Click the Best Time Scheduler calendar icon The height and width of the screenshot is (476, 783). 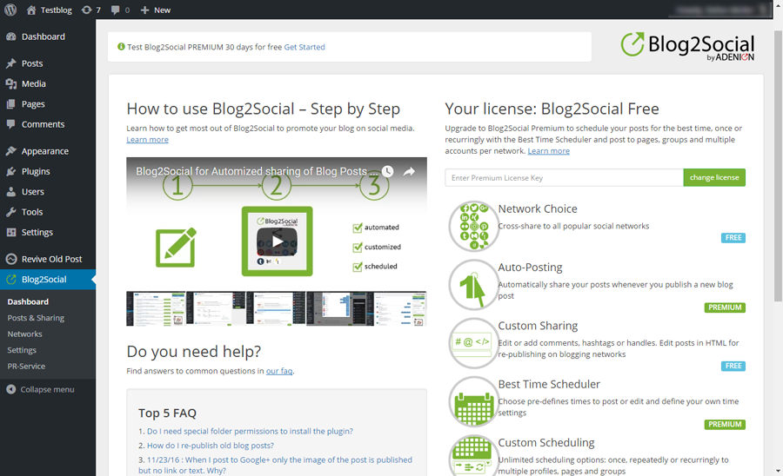[x=473, y=402]
